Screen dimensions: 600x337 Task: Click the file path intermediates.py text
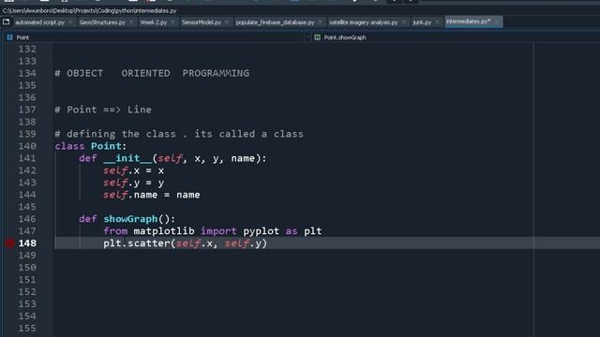[x=156, y=10]
